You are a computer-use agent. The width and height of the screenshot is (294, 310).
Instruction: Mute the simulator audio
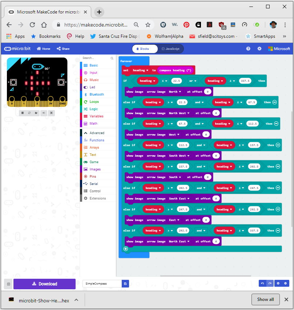[x=44, y=113]
